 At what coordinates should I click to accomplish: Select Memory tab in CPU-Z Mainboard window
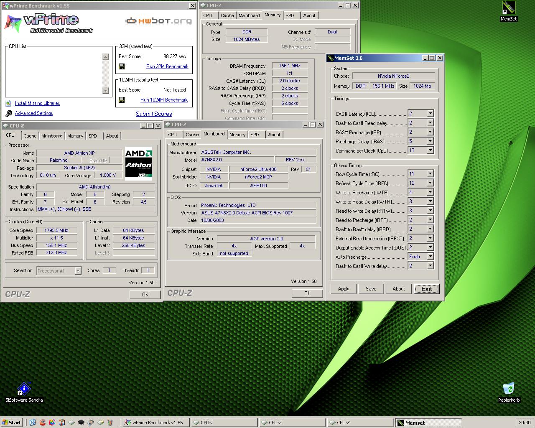pos(237,135)
